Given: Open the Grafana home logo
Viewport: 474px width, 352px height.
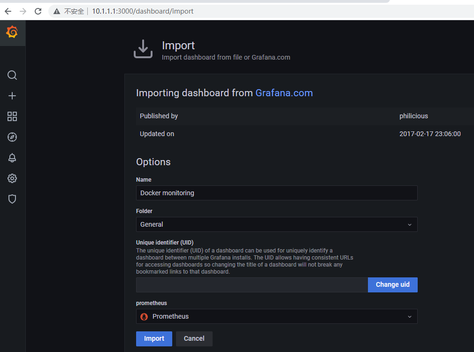Looking at the screenshot, I should coord(12,32).
